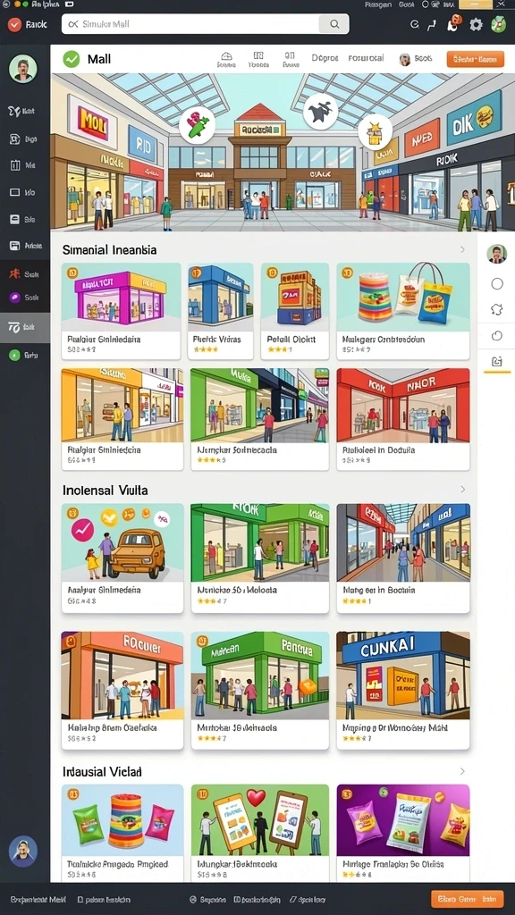Screen dimensions: 515x915
Task: Expand the Indausial Viclad section arrow
Action: point(462,771)
